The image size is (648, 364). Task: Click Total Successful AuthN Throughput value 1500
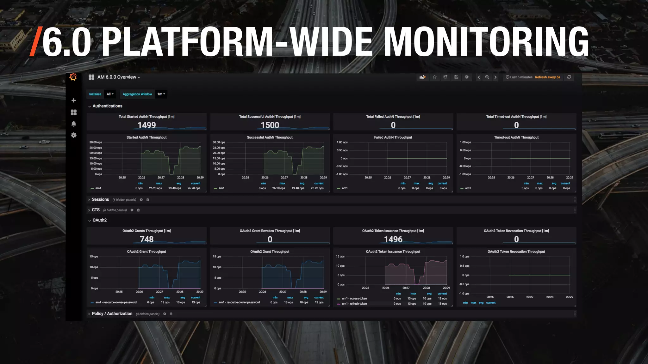click(x=270, y=125)
